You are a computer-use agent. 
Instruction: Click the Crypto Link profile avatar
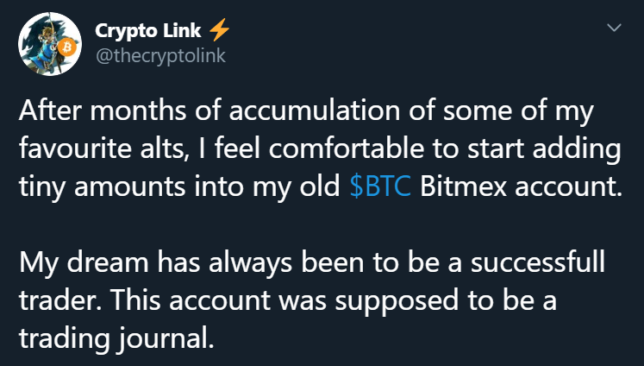pos(50,43)
